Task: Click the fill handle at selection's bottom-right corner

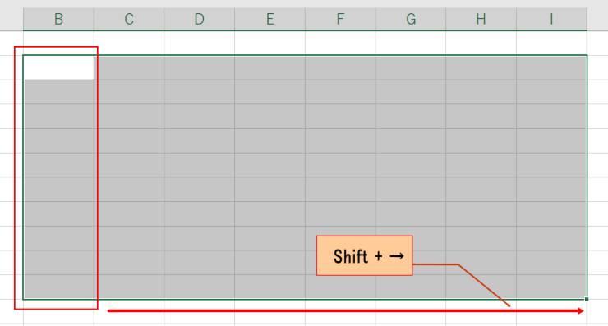Action: tap(587, 299)
